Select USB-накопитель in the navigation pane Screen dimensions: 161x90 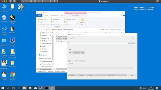[46, 66]
